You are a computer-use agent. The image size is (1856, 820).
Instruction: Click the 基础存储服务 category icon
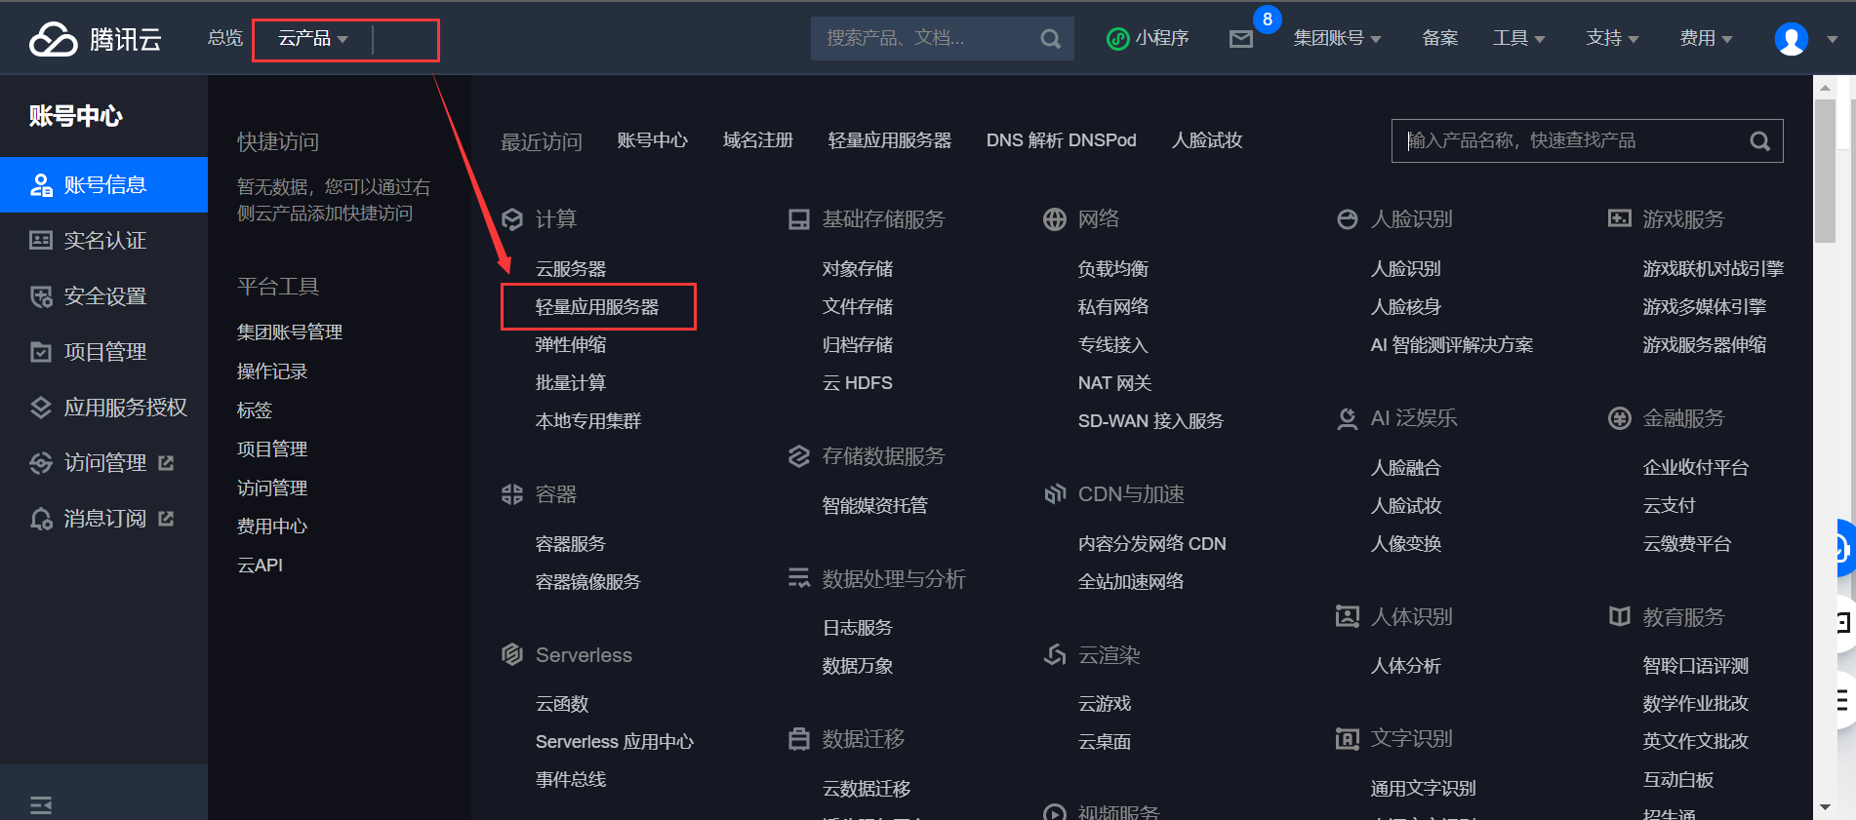pyautogui.click(x=799, y=219)
